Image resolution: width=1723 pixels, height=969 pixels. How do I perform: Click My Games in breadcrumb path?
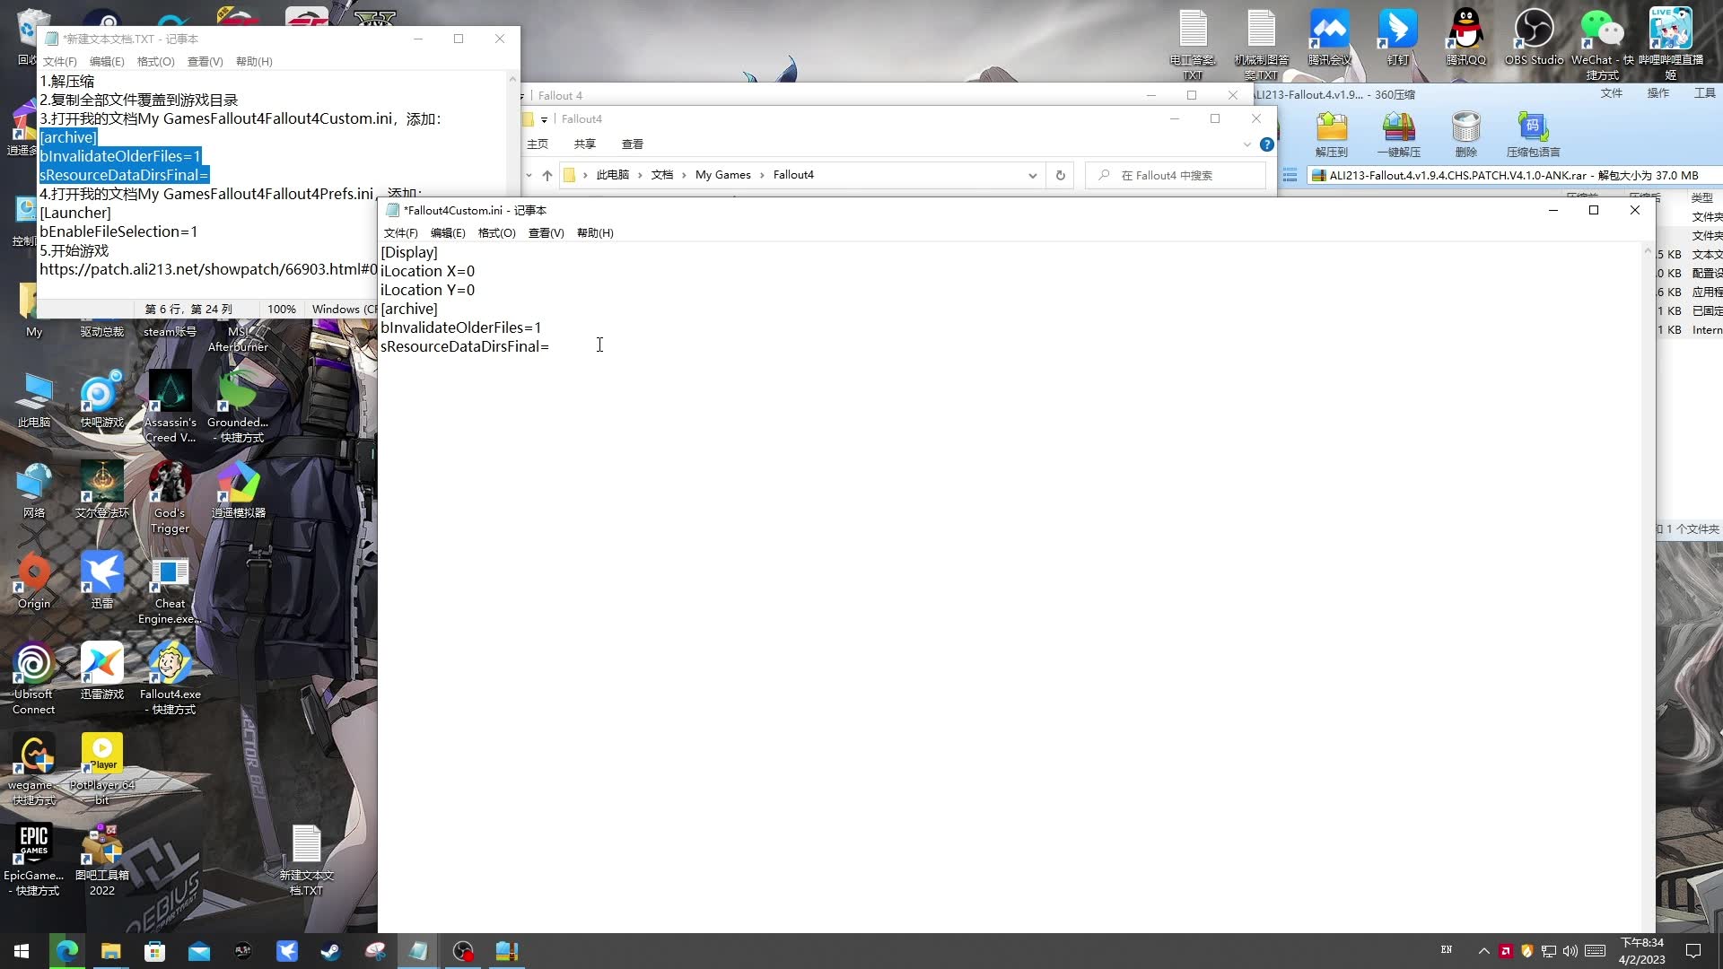723,175
